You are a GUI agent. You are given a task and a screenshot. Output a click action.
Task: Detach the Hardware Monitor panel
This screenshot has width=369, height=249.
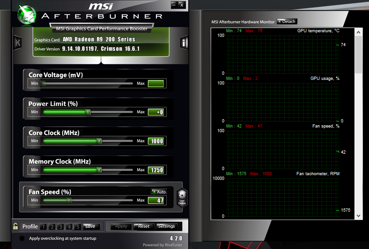[287, 21]
